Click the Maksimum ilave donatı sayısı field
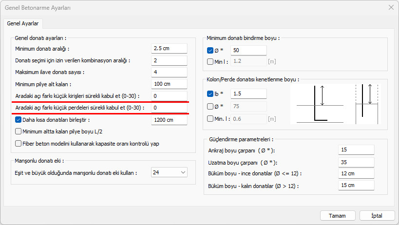This screenshot has height=225, width=399. 169,73
